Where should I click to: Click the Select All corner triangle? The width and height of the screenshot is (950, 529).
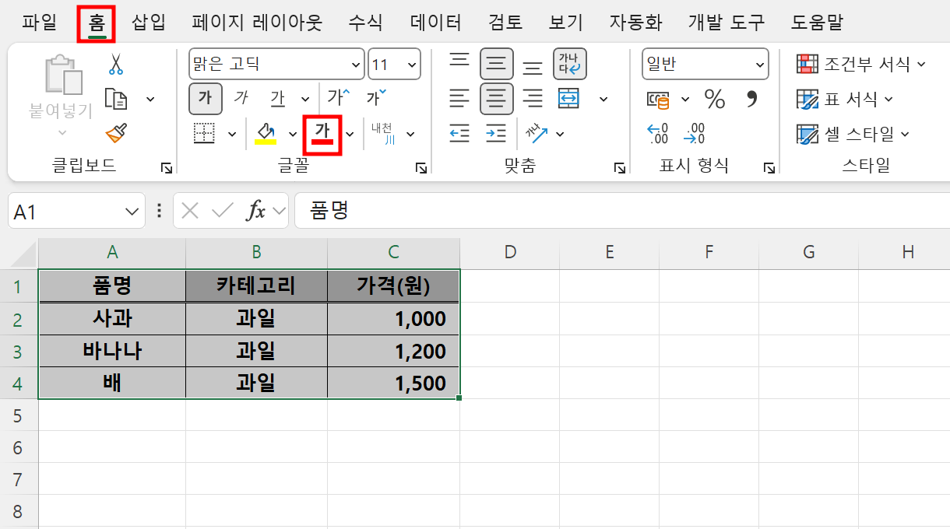pos(25,254)
